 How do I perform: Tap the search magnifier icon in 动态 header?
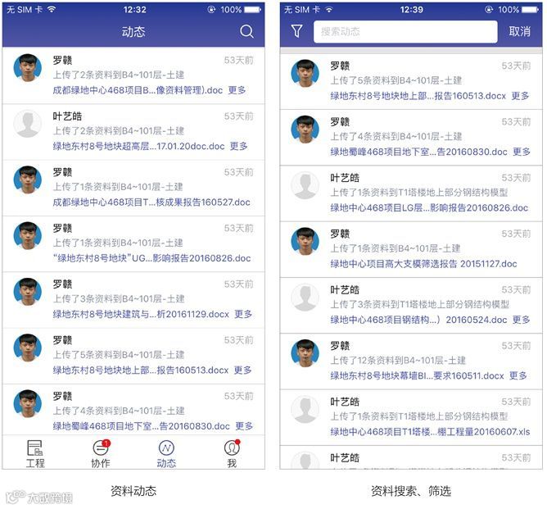point(246,31)
